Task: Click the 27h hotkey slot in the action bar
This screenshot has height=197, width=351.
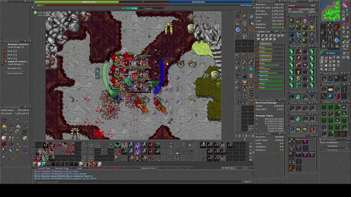Action: tap(203, 145)
